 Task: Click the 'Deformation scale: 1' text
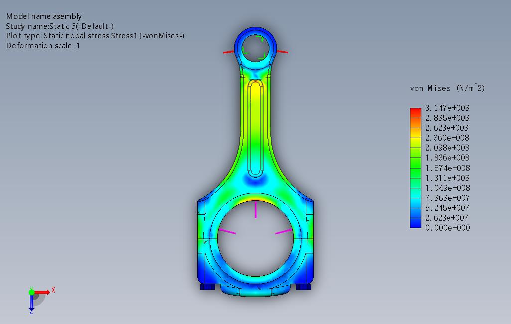click(x=43, y=46)
